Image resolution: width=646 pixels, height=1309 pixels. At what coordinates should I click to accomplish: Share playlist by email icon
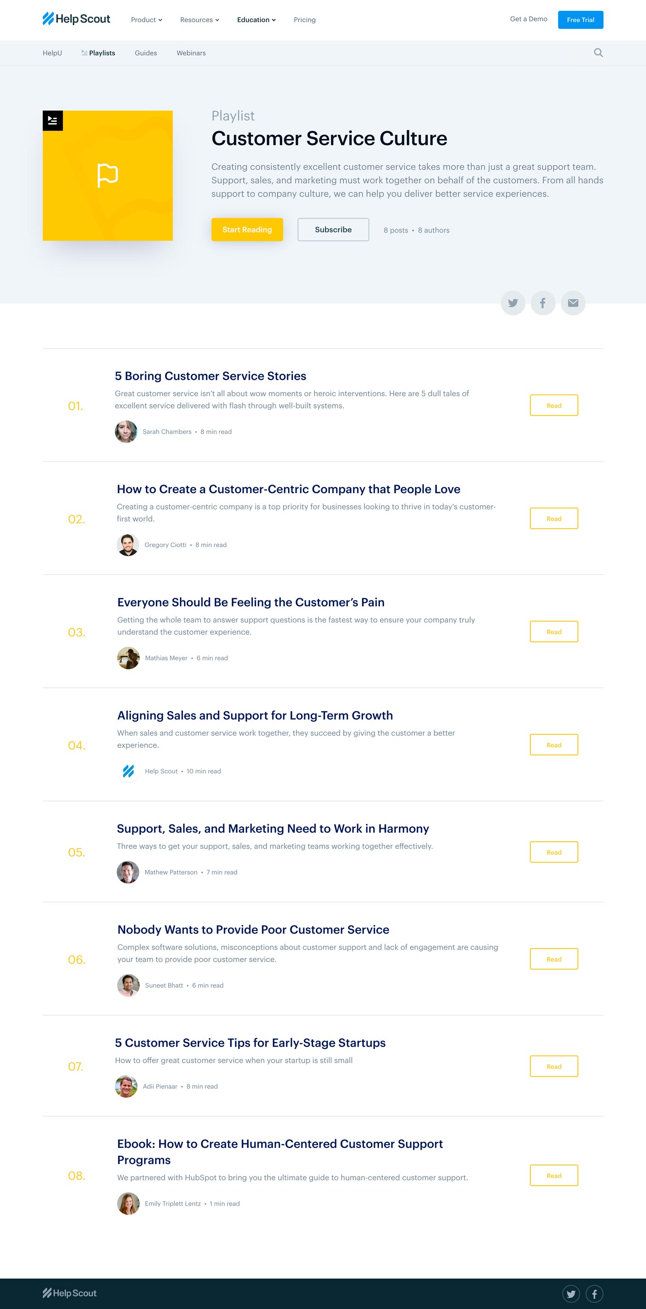pos(573,303)
